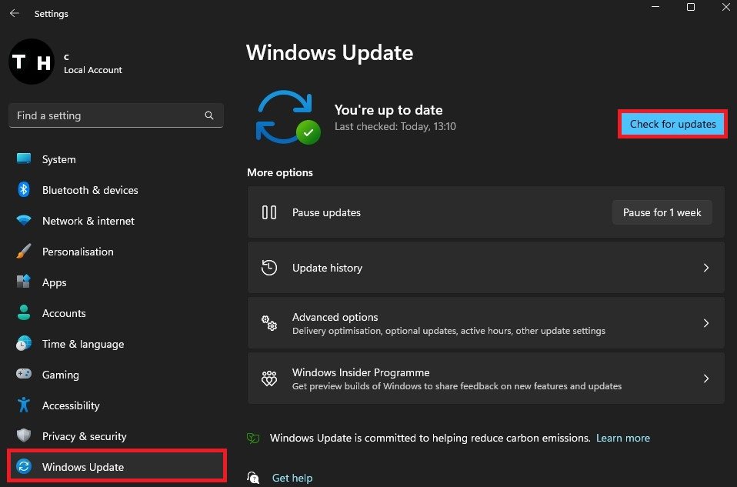
Task: Click the Get help link
Action: pos(292,478)
